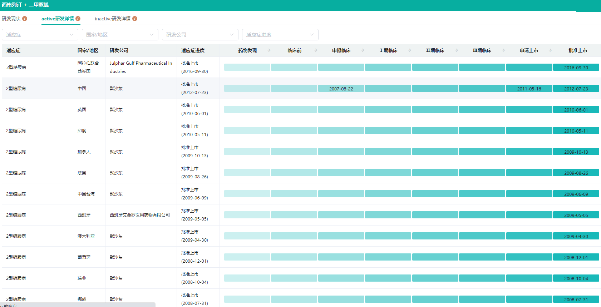This screenshot has width=601, height=307.
Task: Click Julphar Gulf Pharmaceutical Industries company name
Action: point(141,67)
